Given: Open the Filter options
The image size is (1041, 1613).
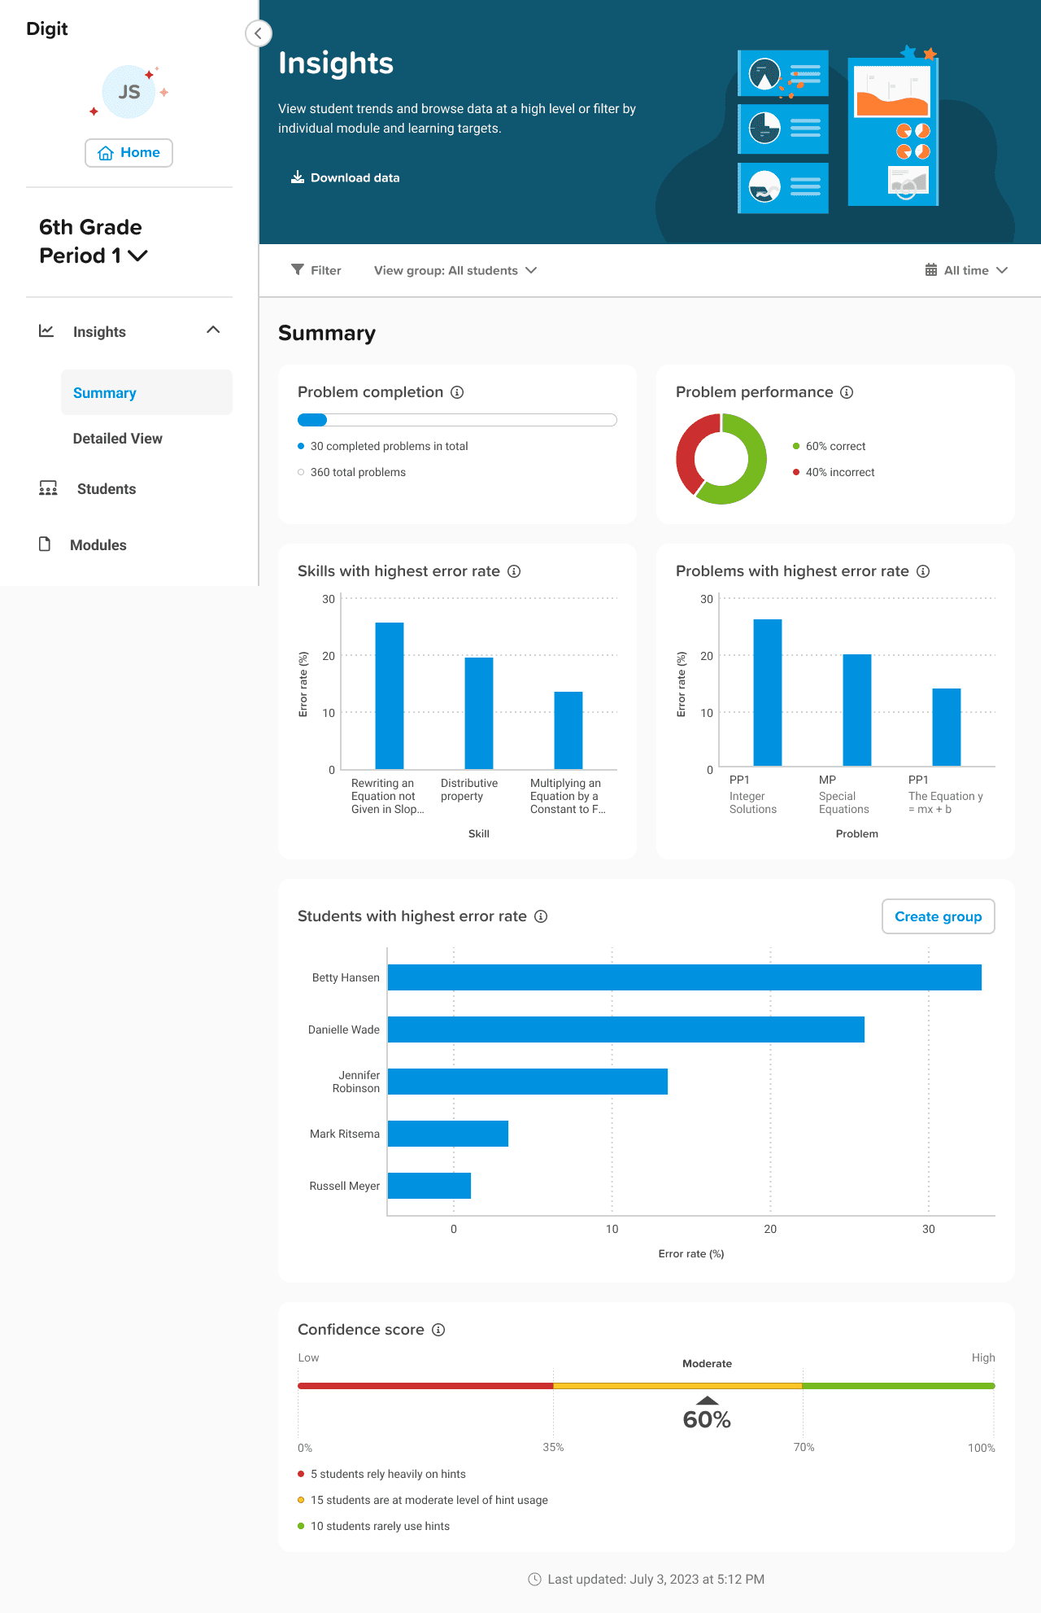Looking at the screenshot, I should 316,270.
